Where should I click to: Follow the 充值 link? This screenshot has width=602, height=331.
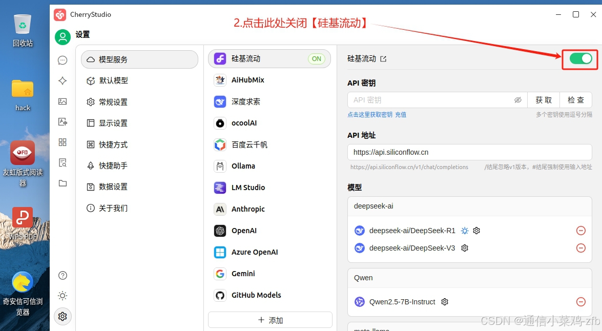(x=401, y=114)
